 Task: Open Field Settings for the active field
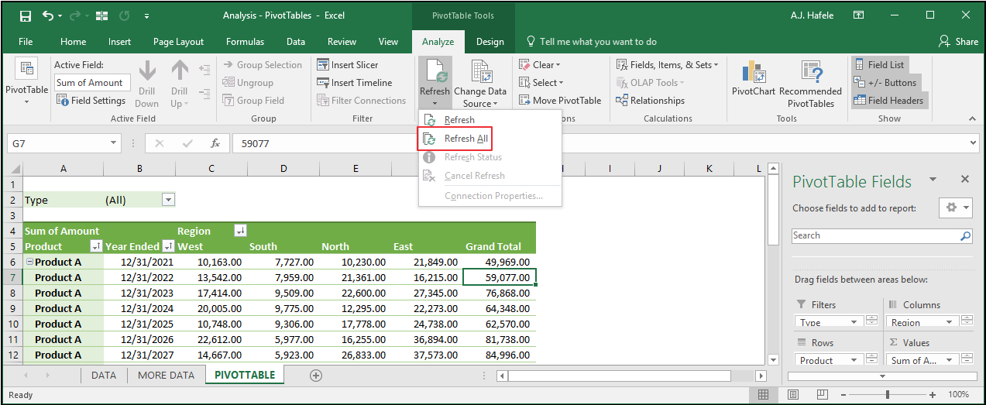coord(90,101)
